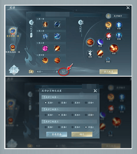Click the 查看装备 button in dialog

click(x=57, y=134)
